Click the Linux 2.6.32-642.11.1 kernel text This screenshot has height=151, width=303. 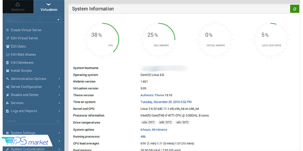170,109
